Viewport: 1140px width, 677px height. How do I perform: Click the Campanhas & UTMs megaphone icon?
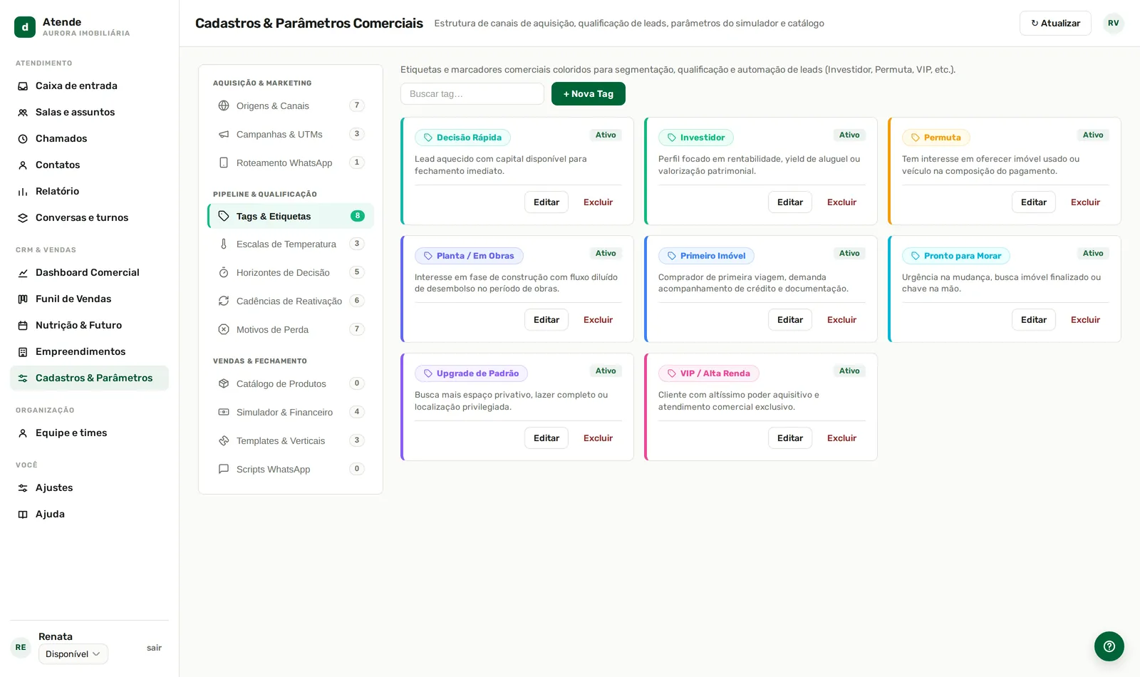pyautogui.click(x=224, y=134)
